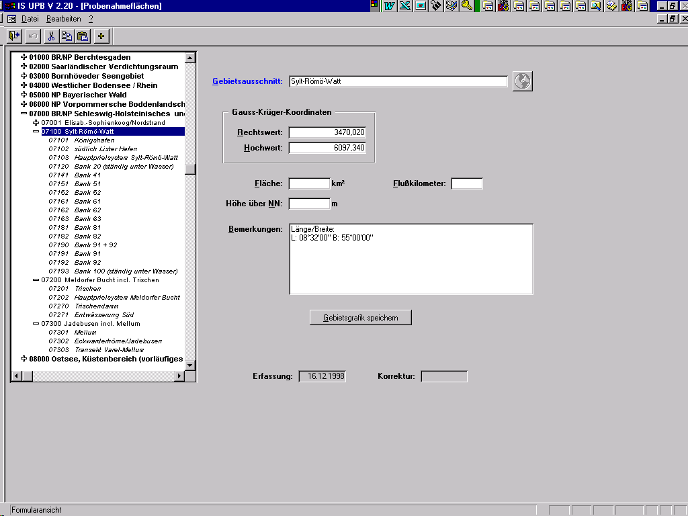The width and height of the screenshot is (688, 516).
Task: Click the exit door icon in toolbar
Action: pyautogui.click(x=14, y=36)
